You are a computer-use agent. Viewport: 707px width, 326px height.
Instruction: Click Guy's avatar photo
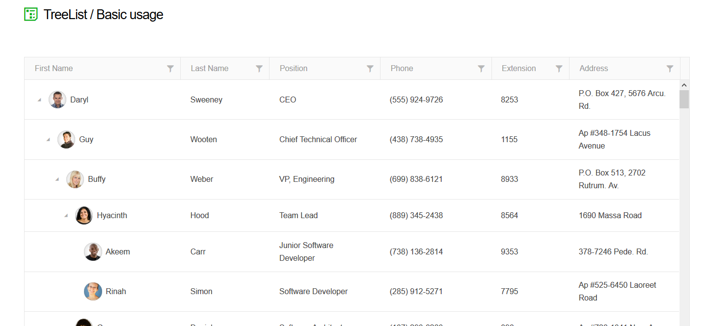point(66,139)
